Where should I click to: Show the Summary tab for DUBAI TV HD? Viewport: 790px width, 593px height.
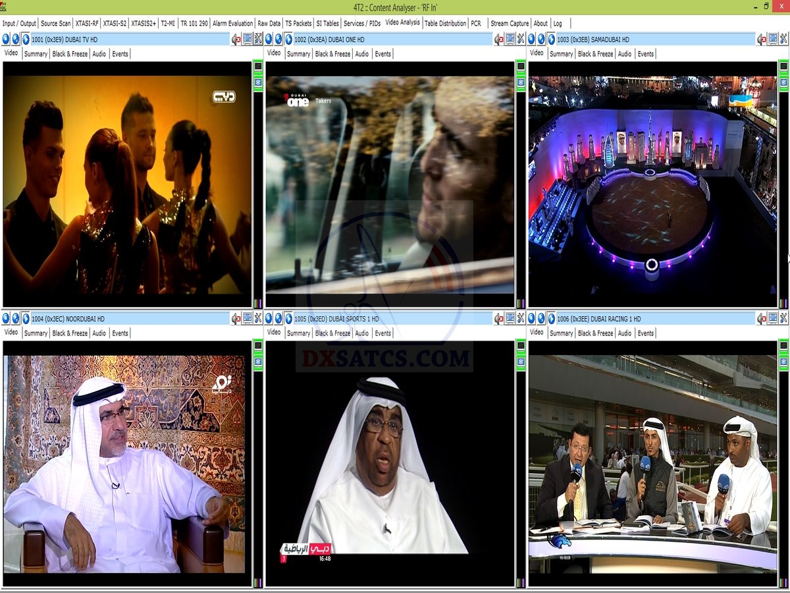(36, 54)
